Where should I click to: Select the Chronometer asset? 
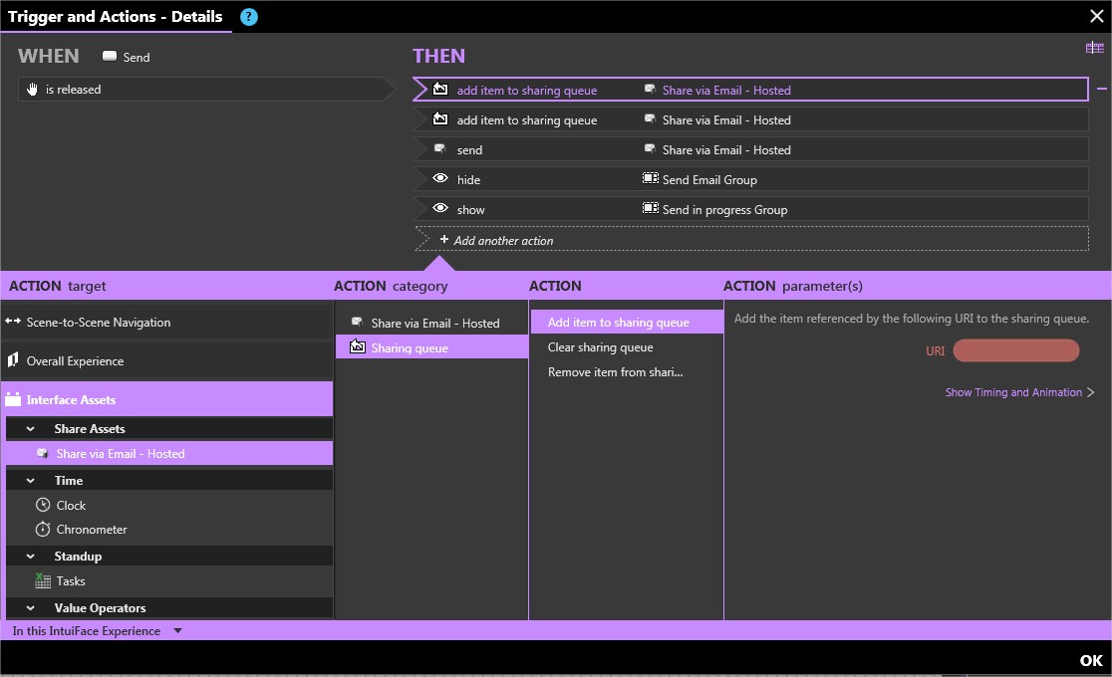[x=92, y=530]
